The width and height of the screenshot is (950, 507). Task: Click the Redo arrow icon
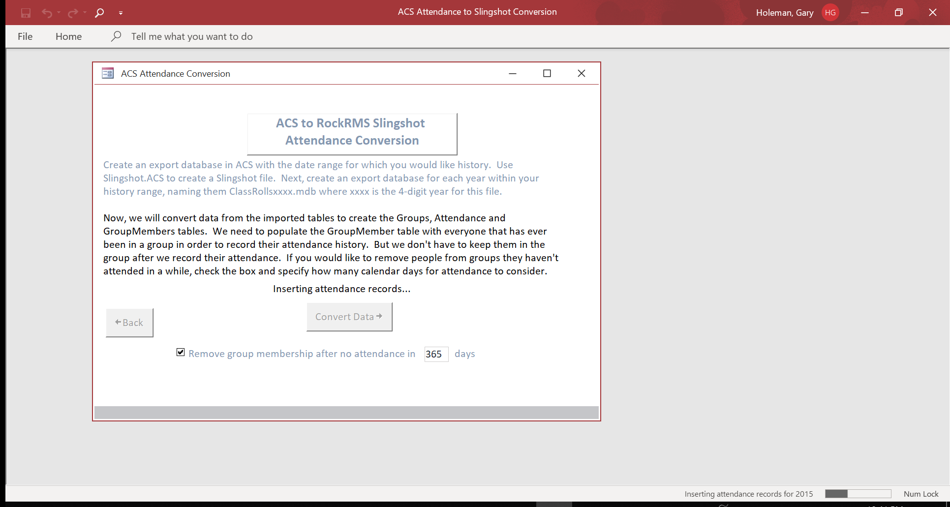click(73, 13)
